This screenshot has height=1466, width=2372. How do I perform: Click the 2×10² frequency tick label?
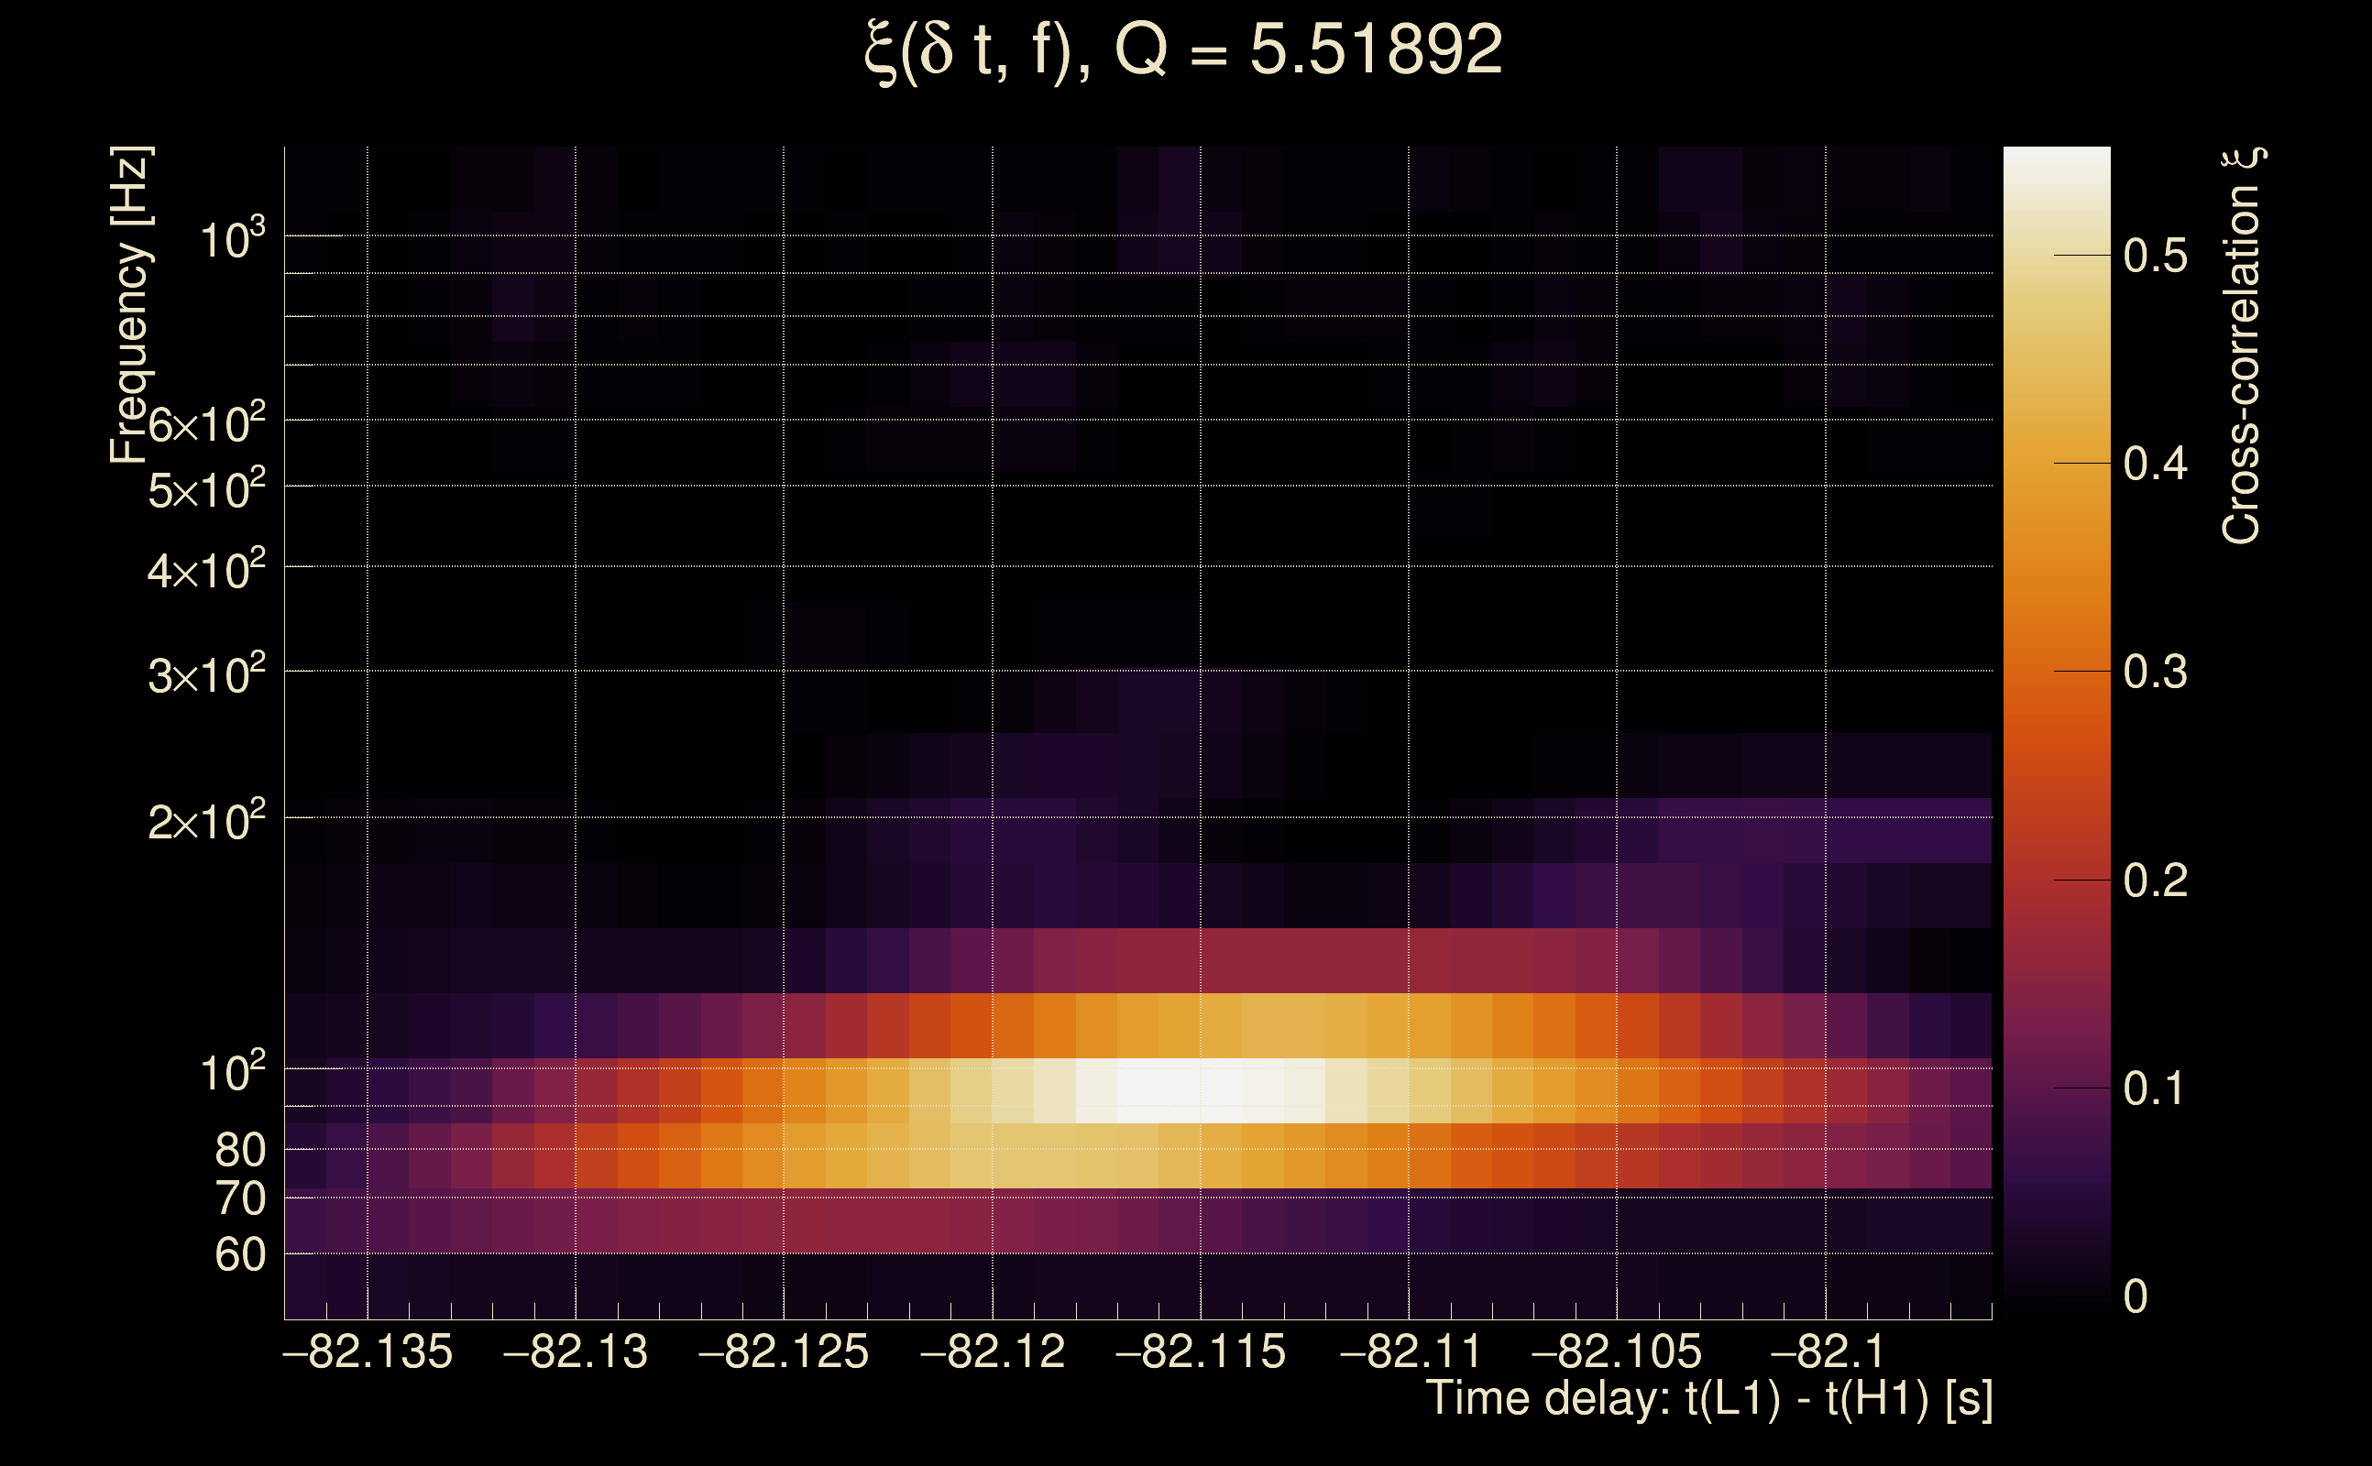tap(206, 821)
